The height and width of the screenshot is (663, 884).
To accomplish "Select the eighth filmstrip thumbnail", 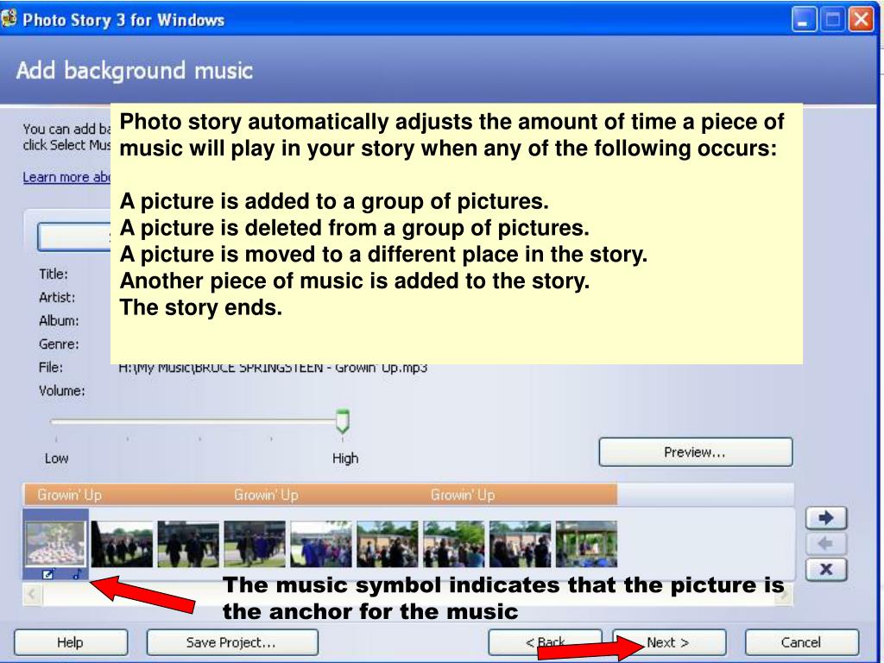I will 520,544.
